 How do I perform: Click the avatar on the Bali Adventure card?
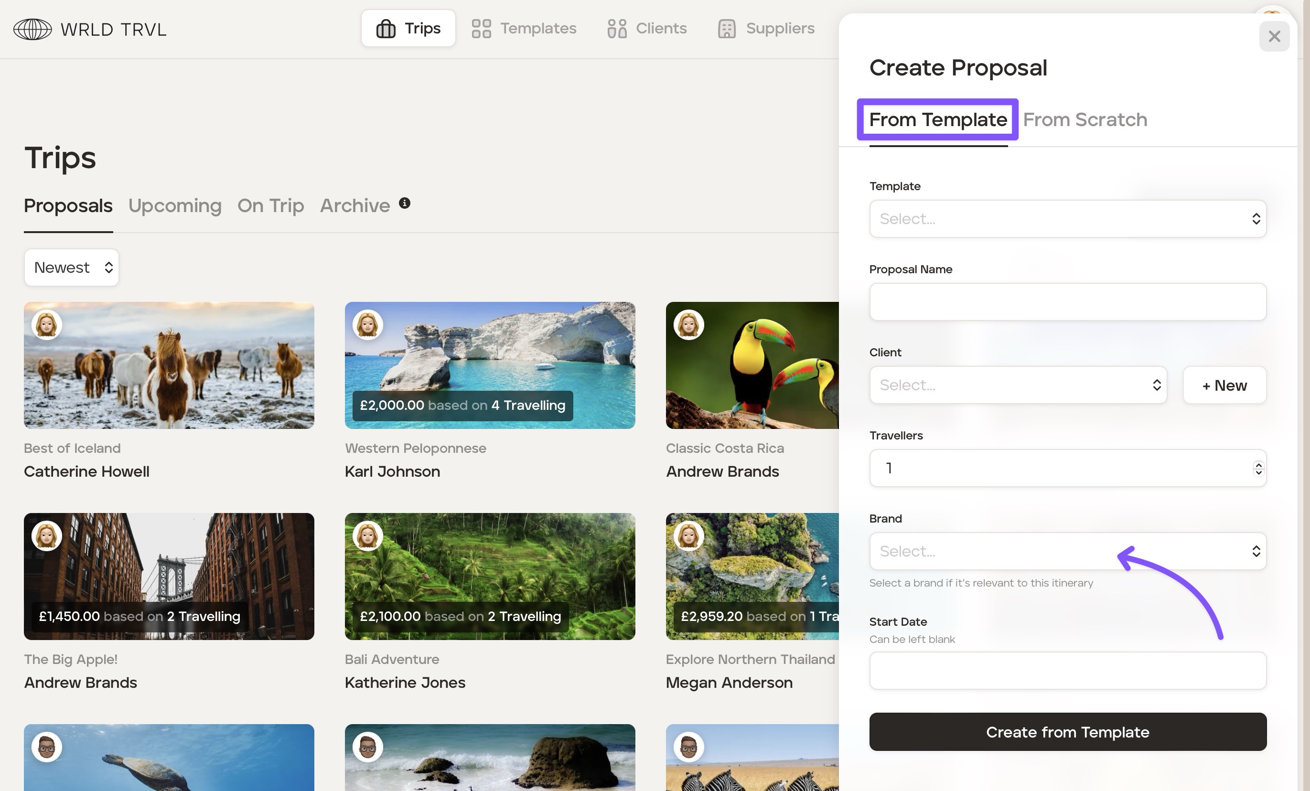tap(367, 535)
